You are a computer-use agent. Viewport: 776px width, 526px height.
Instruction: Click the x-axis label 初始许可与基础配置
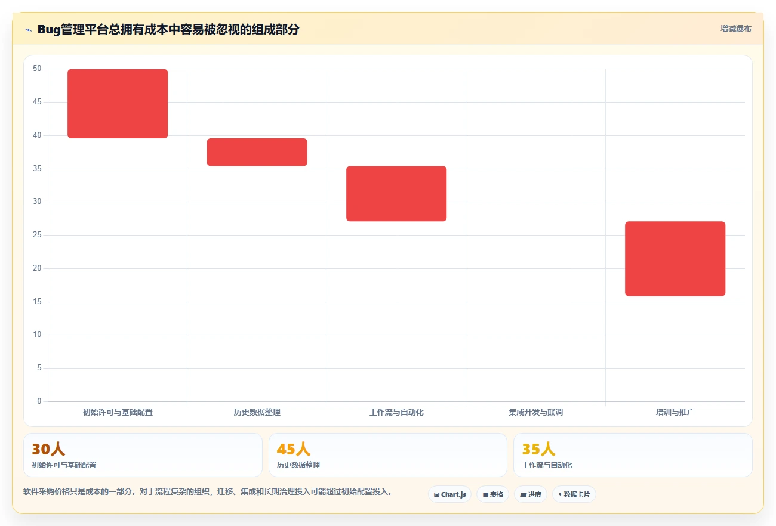[x=118, y=412]
